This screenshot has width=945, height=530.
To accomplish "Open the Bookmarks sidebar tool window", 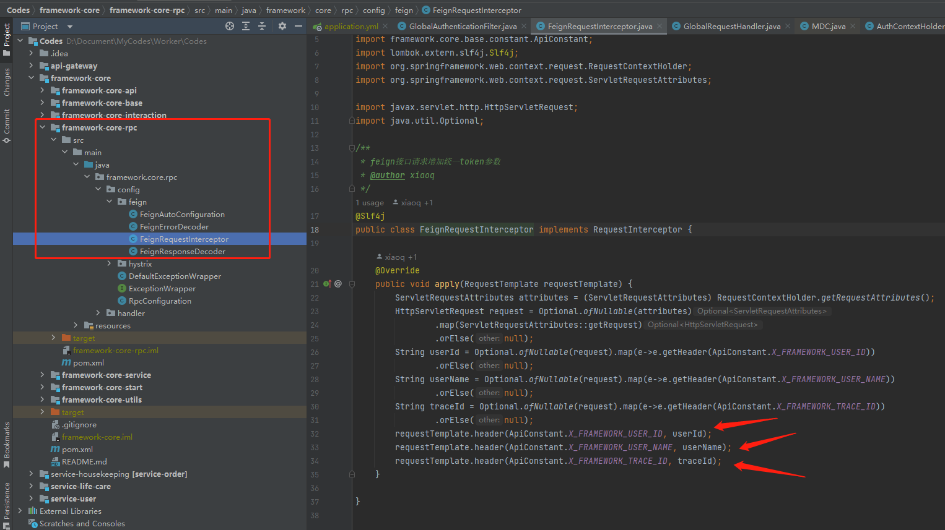I will point(7,445).
